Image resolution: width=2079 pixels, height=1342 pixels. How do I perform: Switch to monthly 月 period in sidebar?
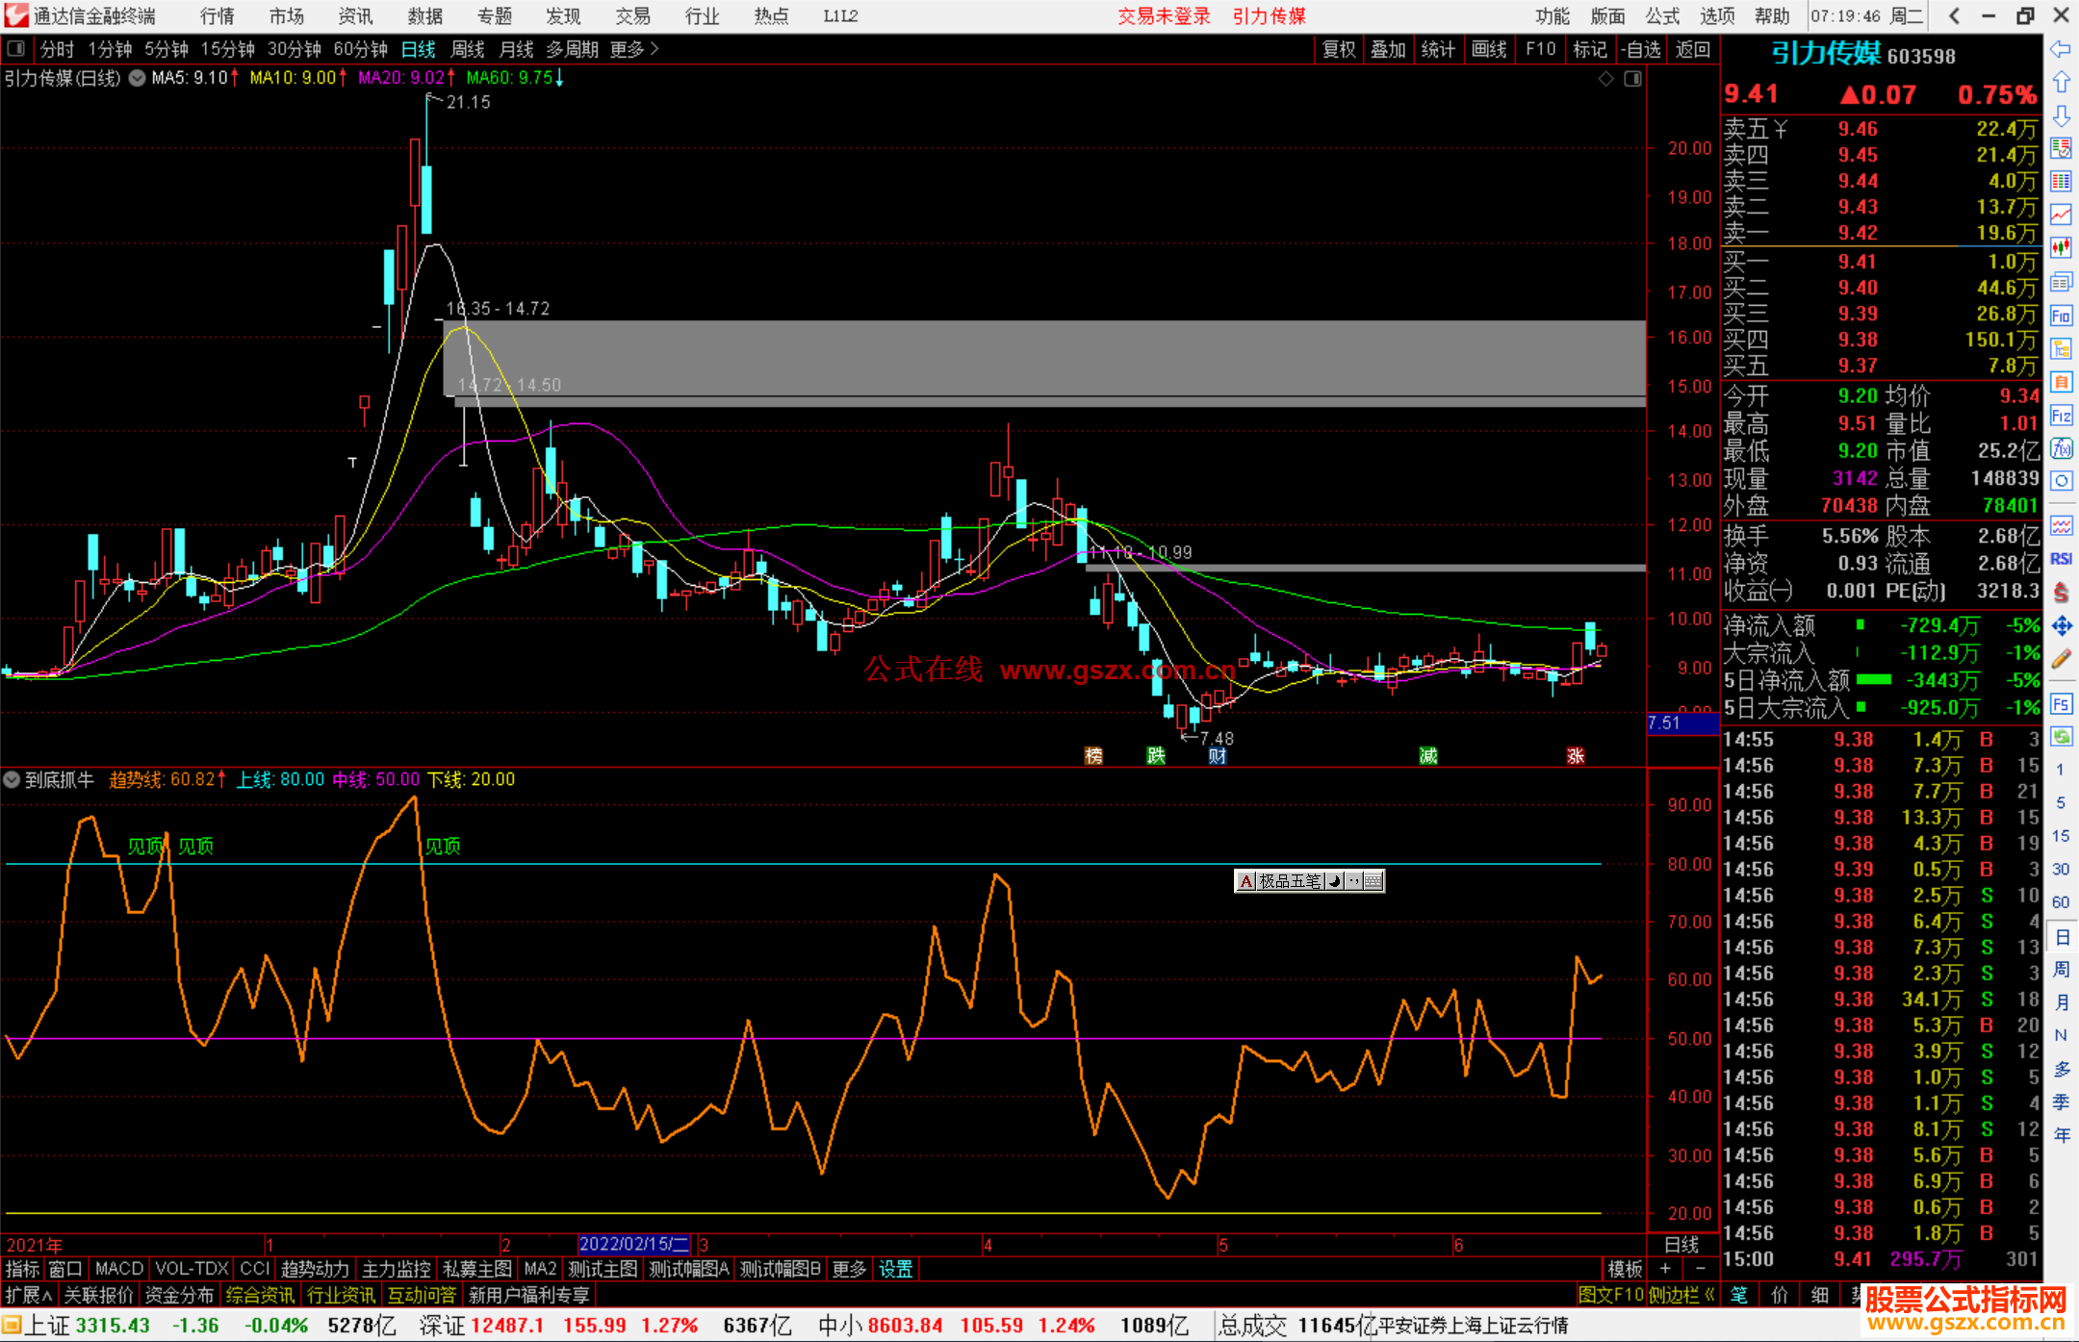tap(2061, 1002)
